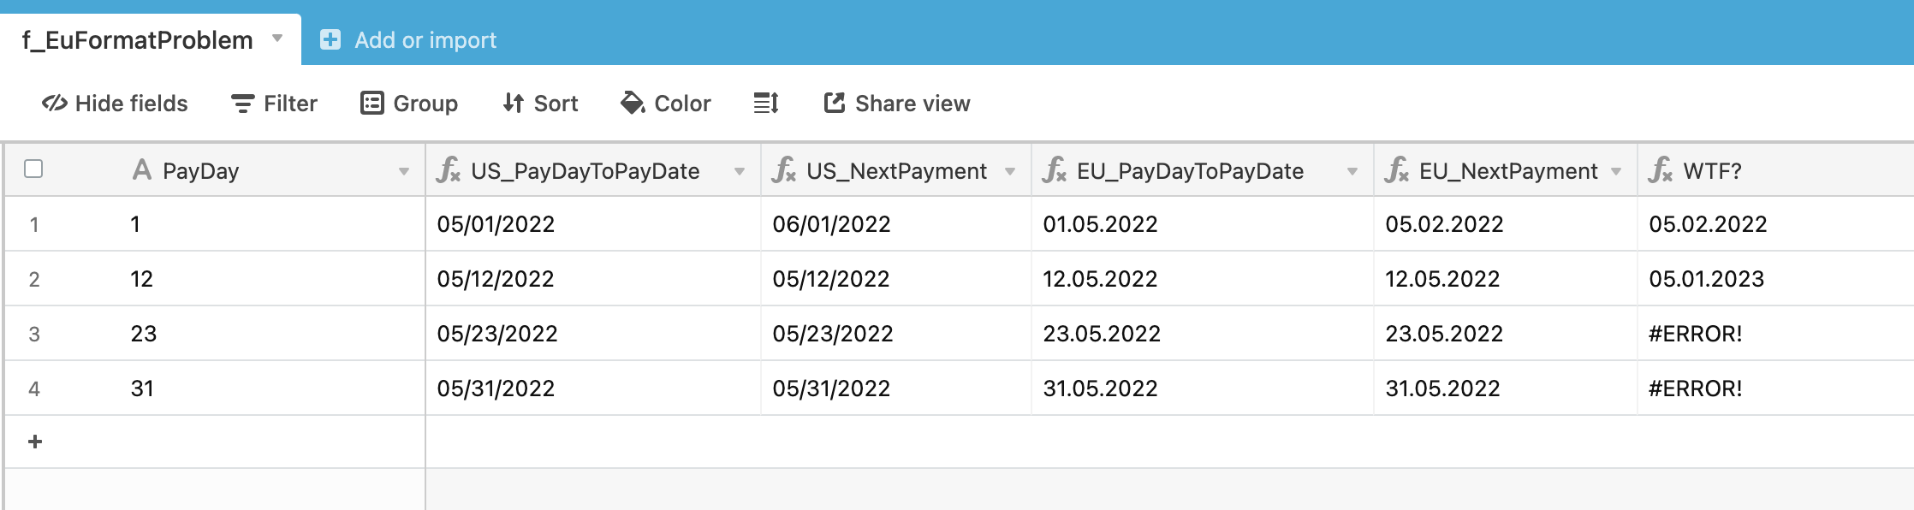1914x510 pixels.
Task: Select US_PayDayToPayDate cell 05/01/2022
Action: tap(593, 223)
